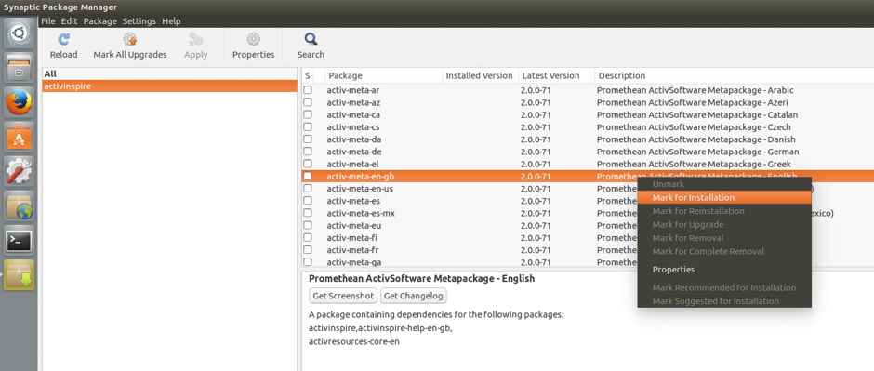874x371 pixels.
Task: Click the Get Changelog button
Action: 414,296
